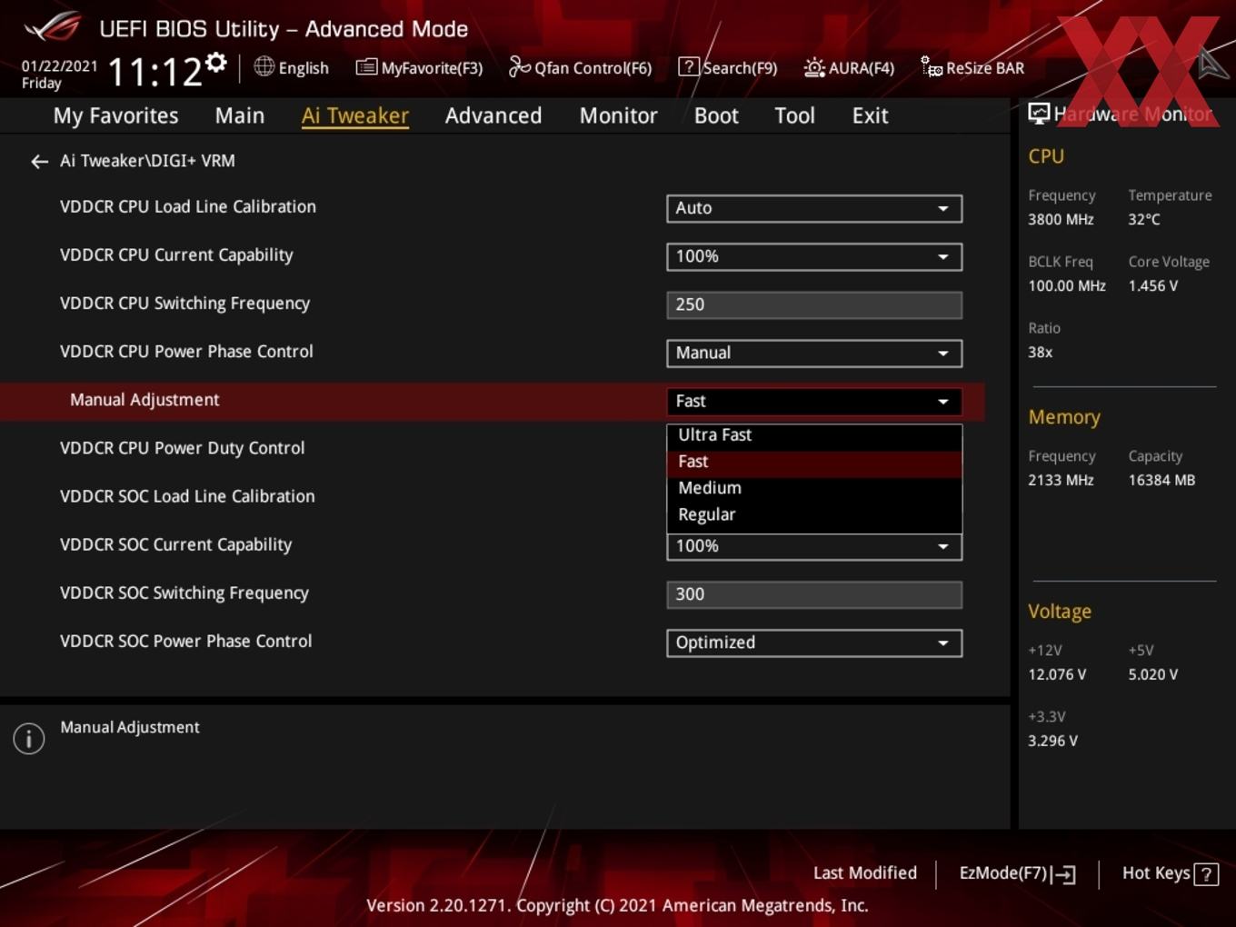Open the Boot tab
This screenshot has width=1236, height=927.
(716, 115)
